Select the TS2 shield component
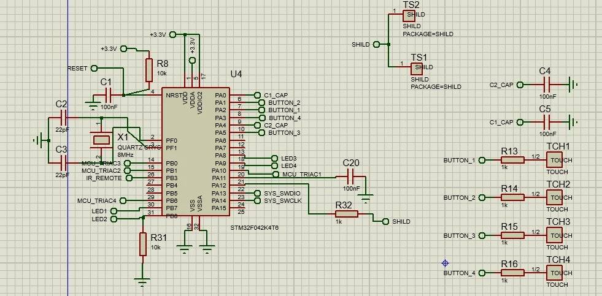 point(409,16)
